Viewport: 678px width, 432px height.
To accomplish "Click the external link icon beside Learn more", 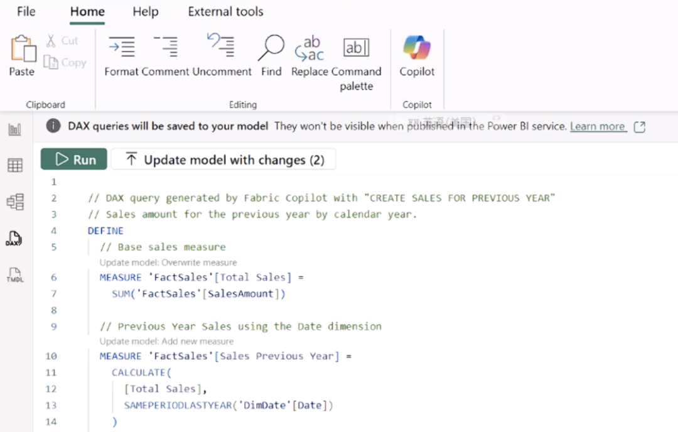I will (640, 127).
